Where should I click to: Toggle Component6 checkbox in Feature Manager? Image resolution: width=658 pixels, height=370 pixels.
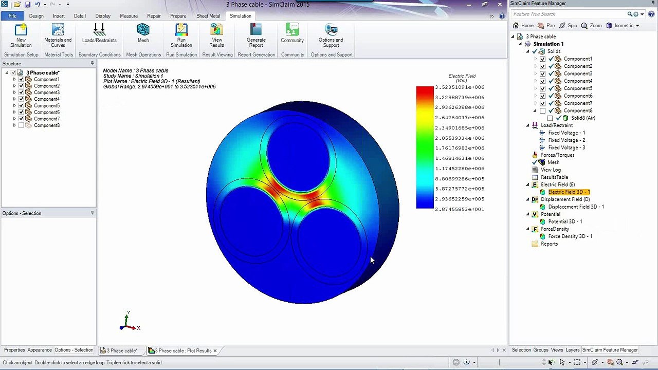coord(542,96)
